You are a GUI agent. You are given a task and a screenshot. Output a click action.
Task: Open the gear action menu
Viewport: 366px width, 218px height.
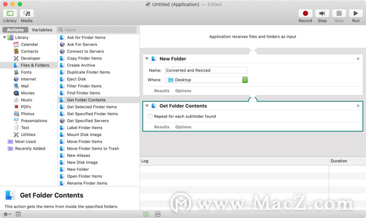click(7, 214)
